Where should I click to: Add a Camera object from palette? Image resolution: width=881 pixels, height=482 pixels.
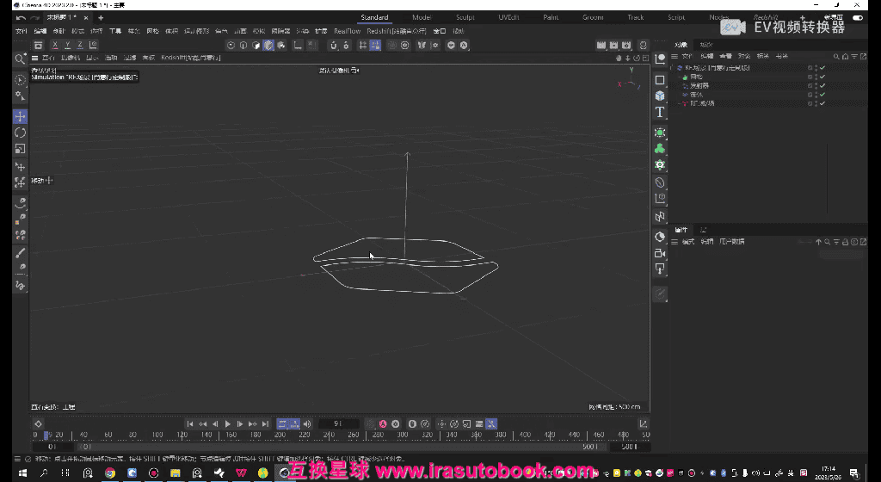[660, 253]
